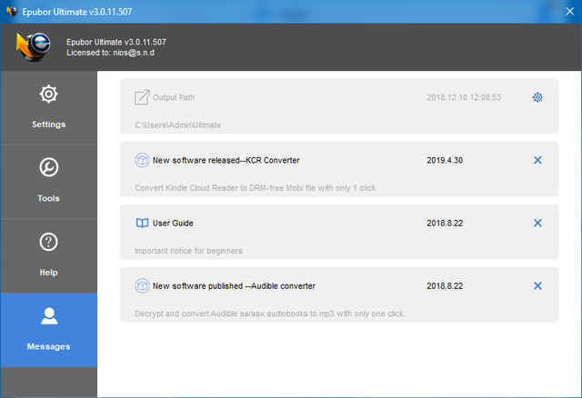Open the Help tab in sidebar
The height and width of the screenshot is (398, 582).
(48, 255)
